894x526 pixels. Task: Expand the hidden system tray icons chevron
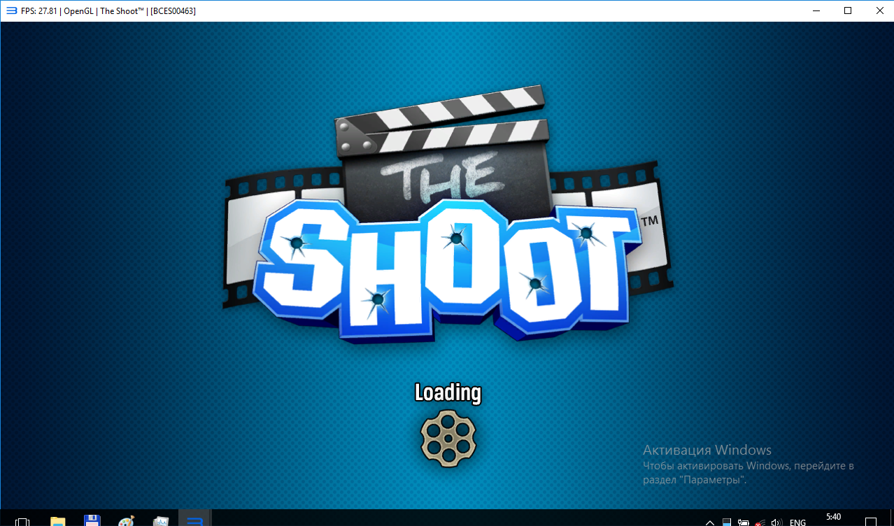(710, 522)
